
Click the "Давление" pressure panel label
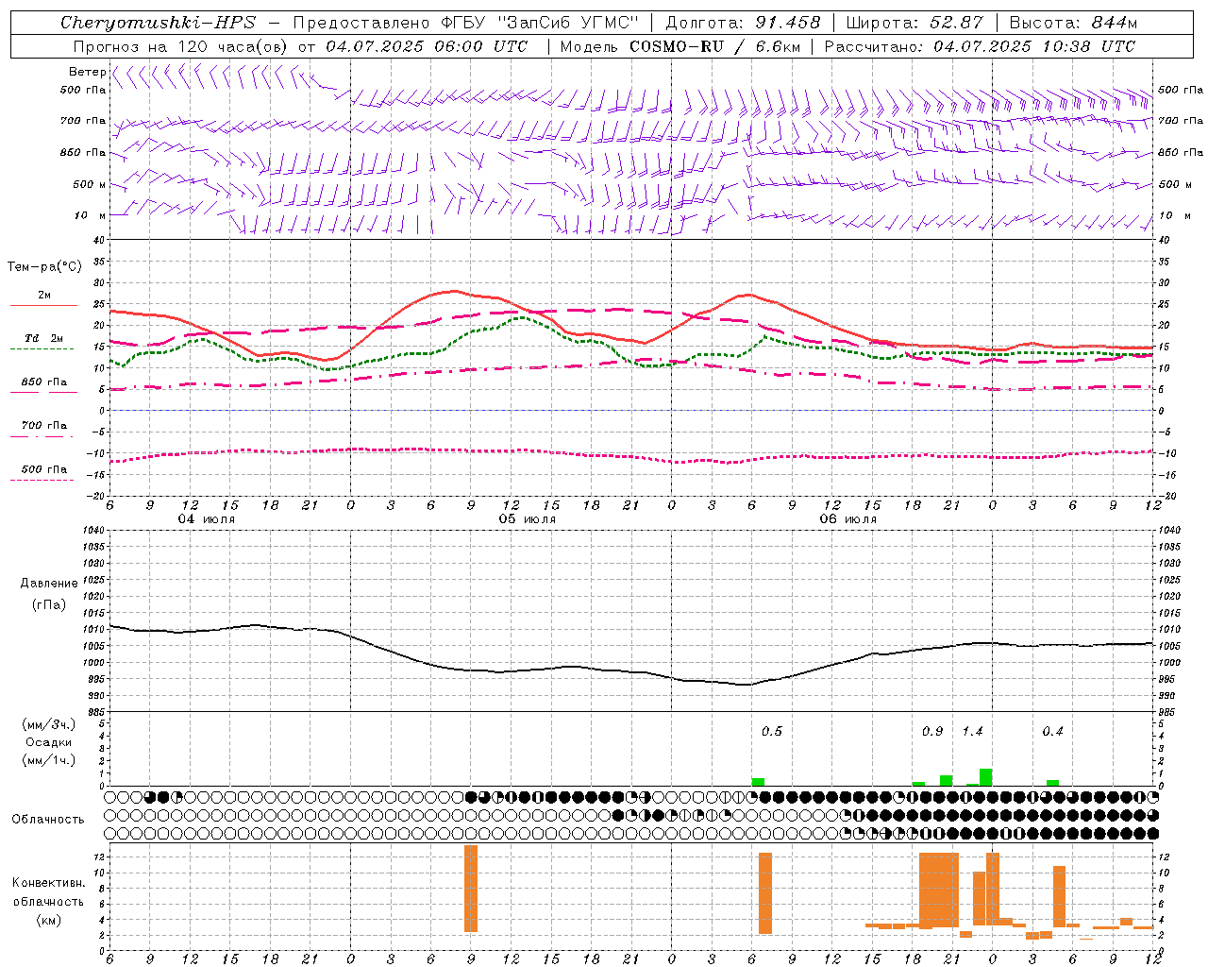click(49, 584)
